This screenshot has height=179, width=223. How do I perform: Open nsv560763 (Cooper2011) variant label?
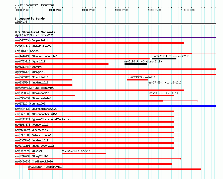coord(32,40)
